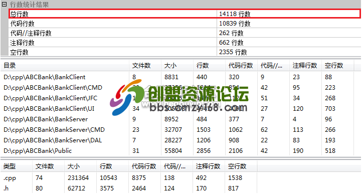Sort type table by 大小 column header
The image size is (362, 195).
coord(80,166)
